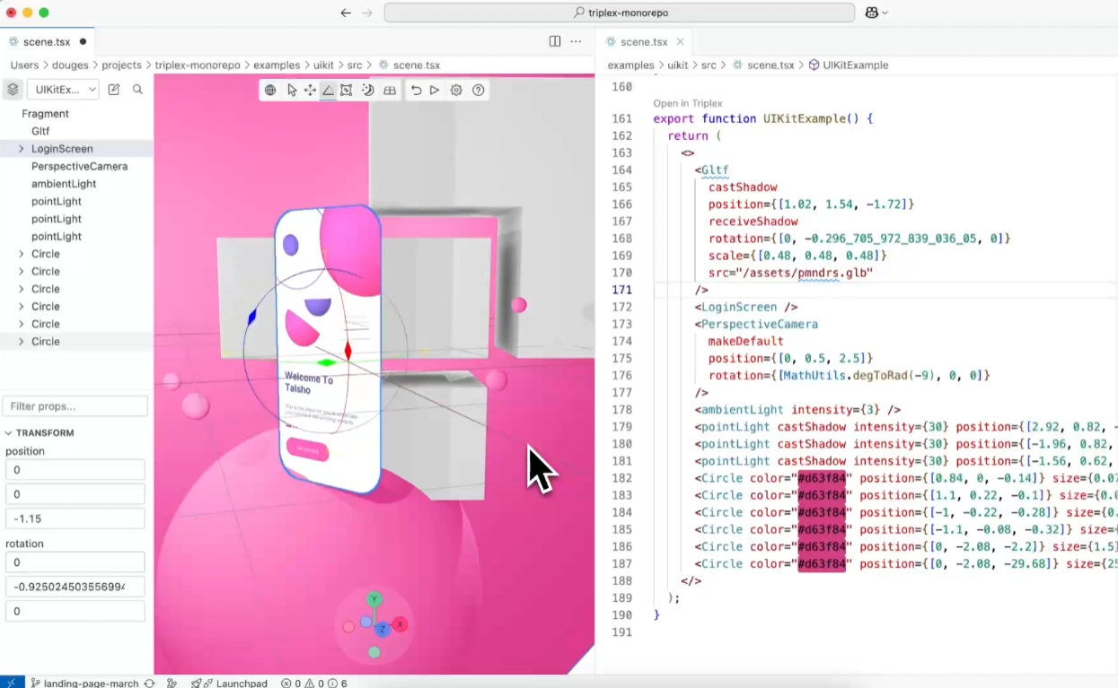Go back with the navigation arrow
1118x688 pixels.
[346, 13]
